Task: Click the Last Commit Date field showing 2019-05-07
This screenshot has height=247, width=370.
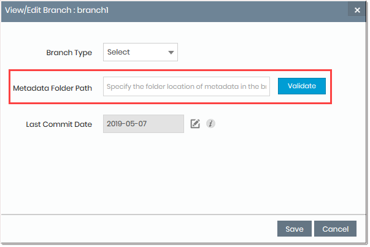Action: tap(143, 124)
